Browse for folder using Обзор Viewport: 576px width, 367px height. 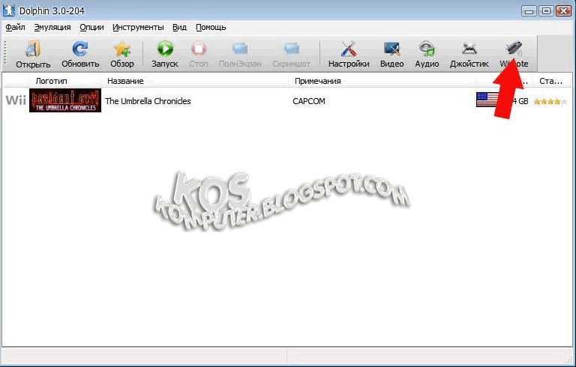122,55
